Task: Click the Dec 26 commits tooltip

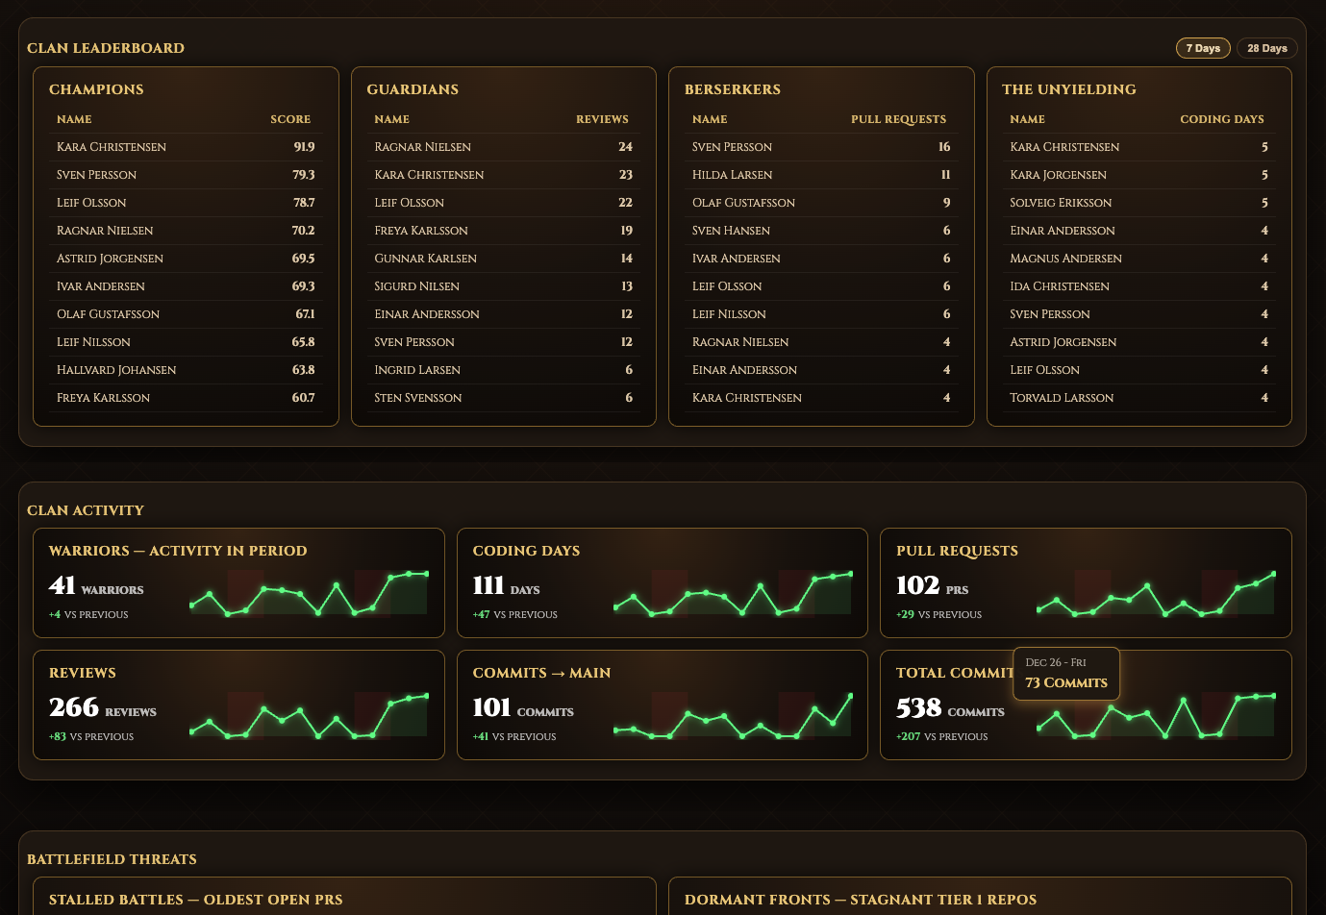Action: 1065,674
